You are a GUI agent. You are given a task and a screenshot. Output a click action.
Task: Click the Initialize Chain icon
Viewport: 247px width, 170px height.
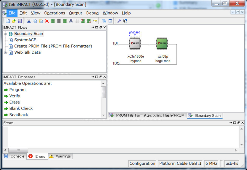(65, 21)
